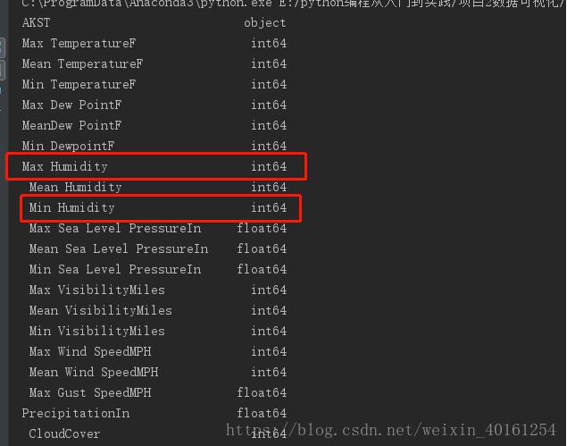Click the blog.csdn.net watermark URL

click(391, 430)
